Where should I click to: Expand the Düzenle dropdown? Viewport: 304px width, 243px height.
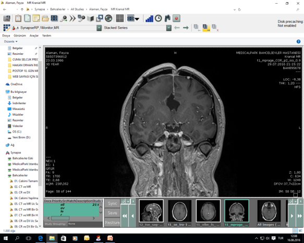coord(11,42)
